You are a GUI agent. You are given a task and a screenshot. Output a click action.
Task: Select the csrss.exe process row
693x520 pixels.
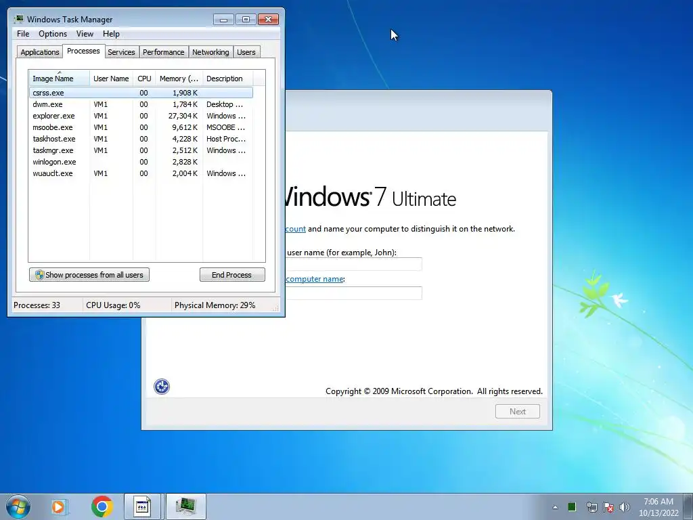[141, 93]
